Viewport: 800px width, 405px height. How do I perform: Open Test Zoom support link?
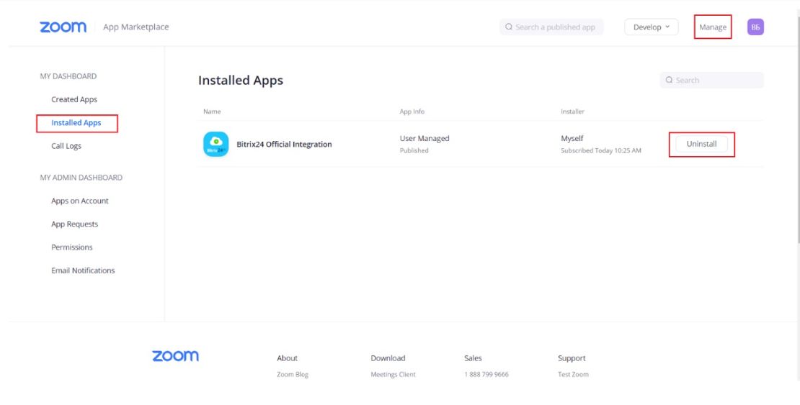(573, 375)
